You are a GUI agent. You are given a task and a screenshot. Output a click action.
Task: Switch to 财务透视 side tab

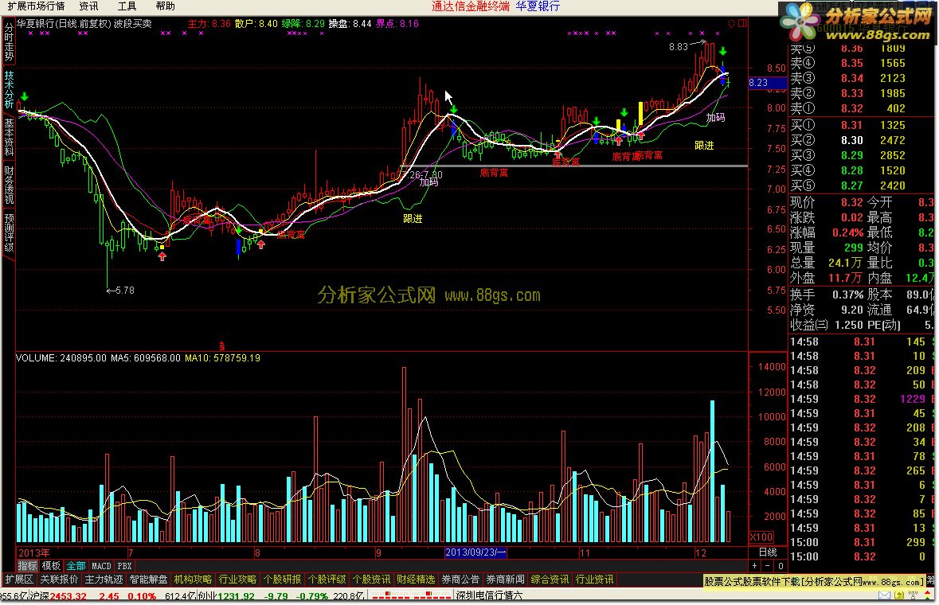pos(9,185)
